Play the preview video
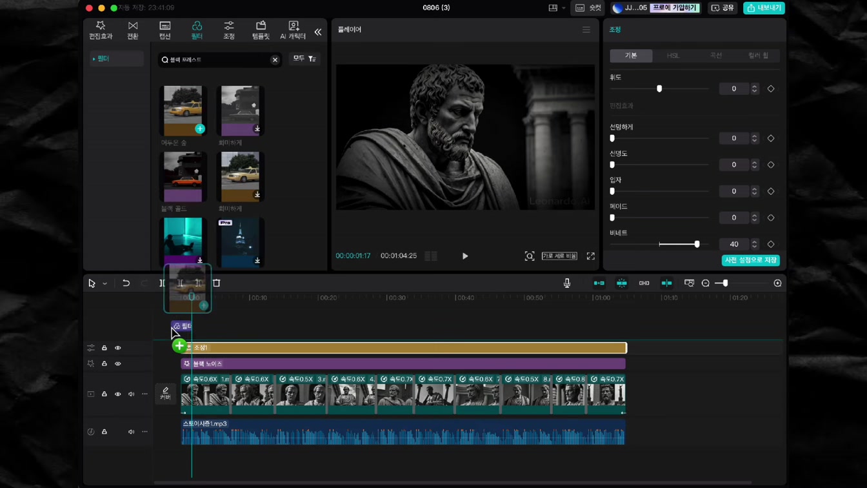Image resolution: width=867 pixels, height=488 pixels. coord(465,256)
